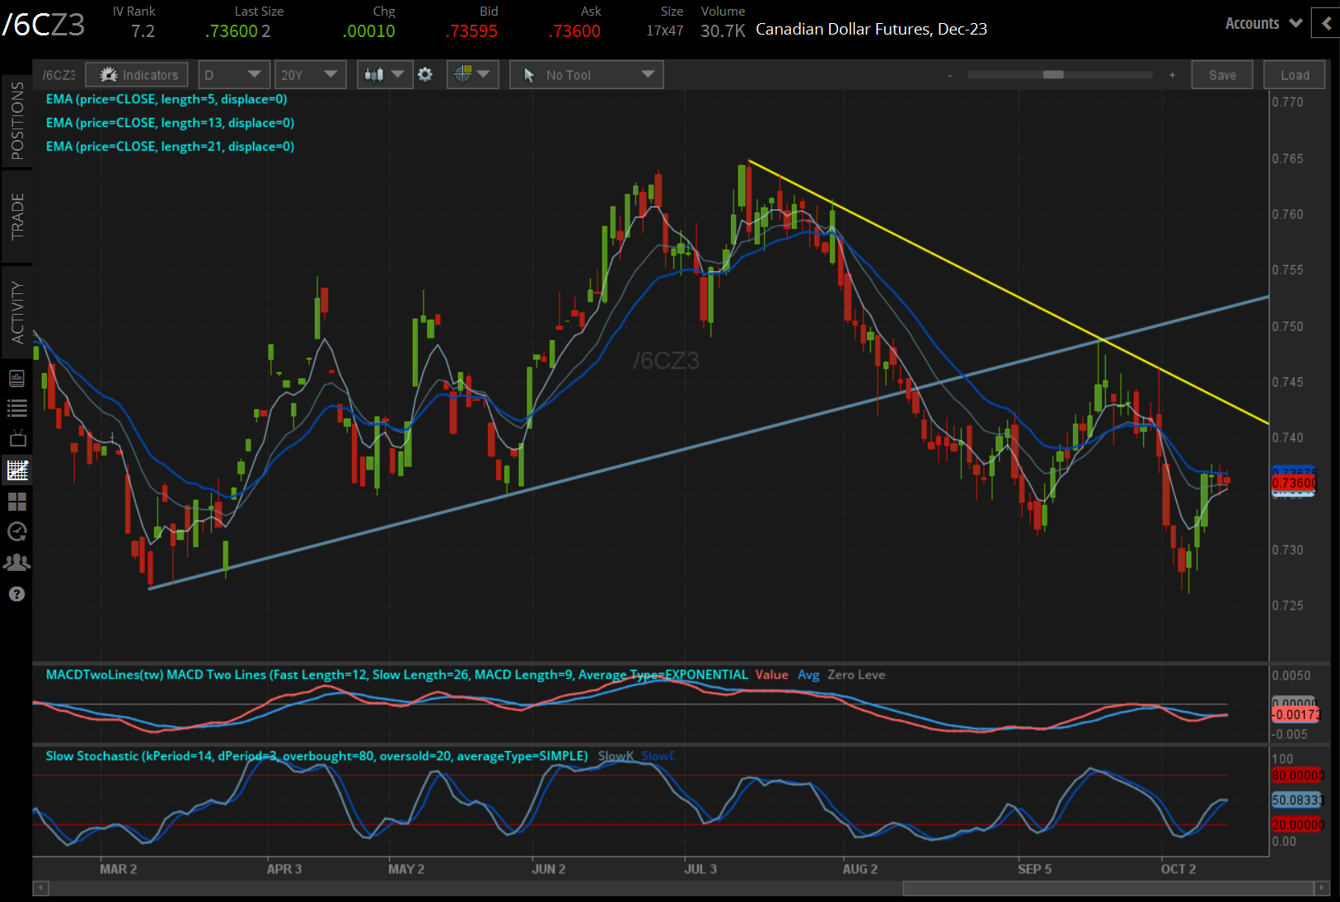This screenshot has width=1340, height=902.
Task: Open the bar-chart book icon in sidebar
Action: (x=16, y=378)
